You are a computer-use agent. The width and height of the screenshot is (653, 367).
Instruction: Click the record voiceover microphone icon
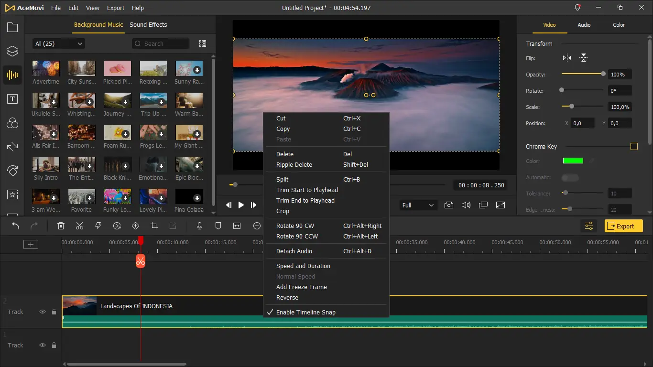tap(200, 226)
